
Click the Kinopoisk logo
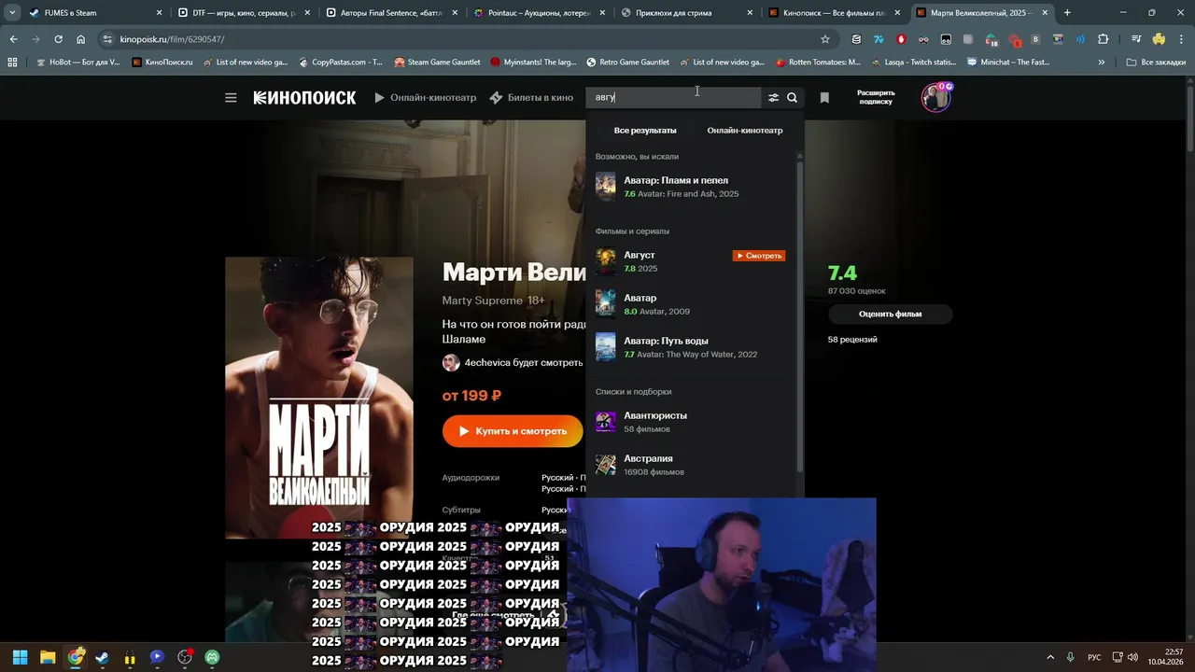pyautogui.click(x=304, y=98)
